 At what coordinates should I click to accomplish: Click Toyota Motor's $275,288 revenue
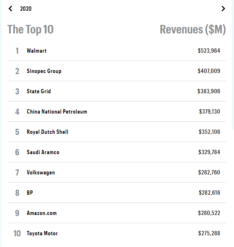209,233
